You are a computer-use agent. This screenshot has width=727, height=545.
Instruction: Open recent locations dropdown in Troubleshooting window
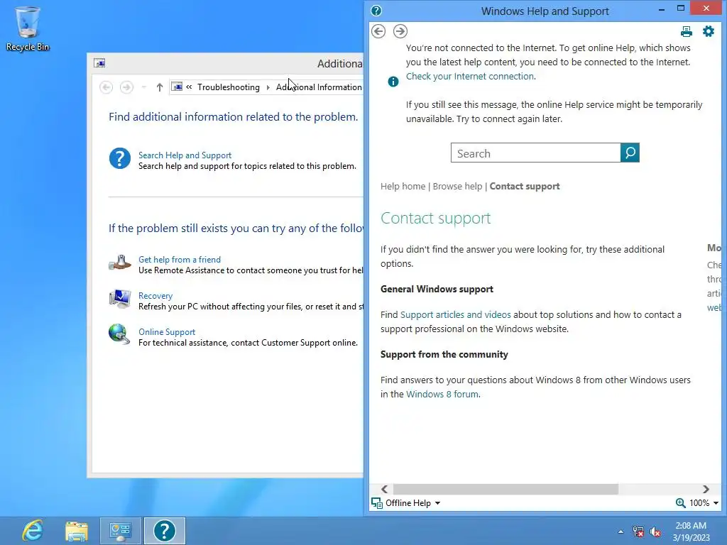(143, 87)
